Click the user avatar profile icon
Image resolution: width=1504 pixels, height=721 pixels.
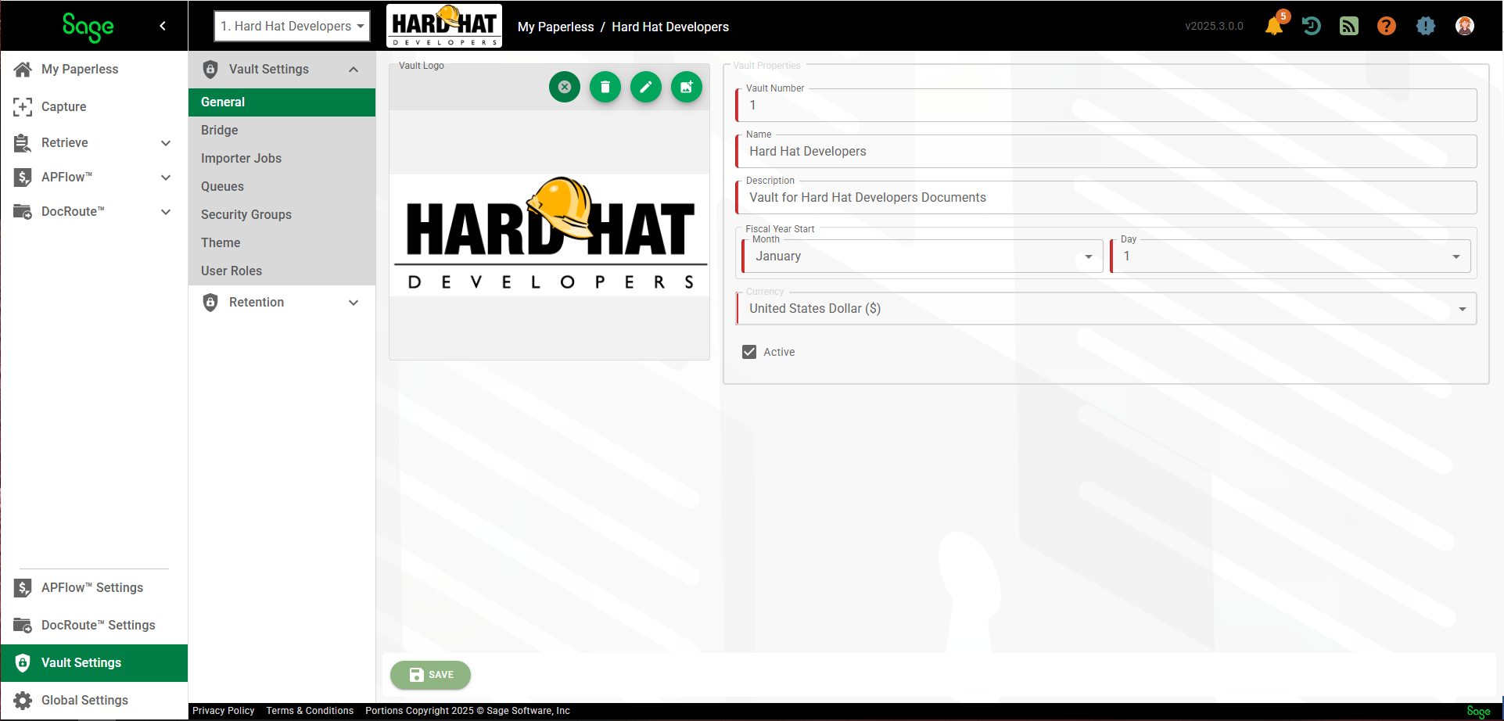(1465, 26)
